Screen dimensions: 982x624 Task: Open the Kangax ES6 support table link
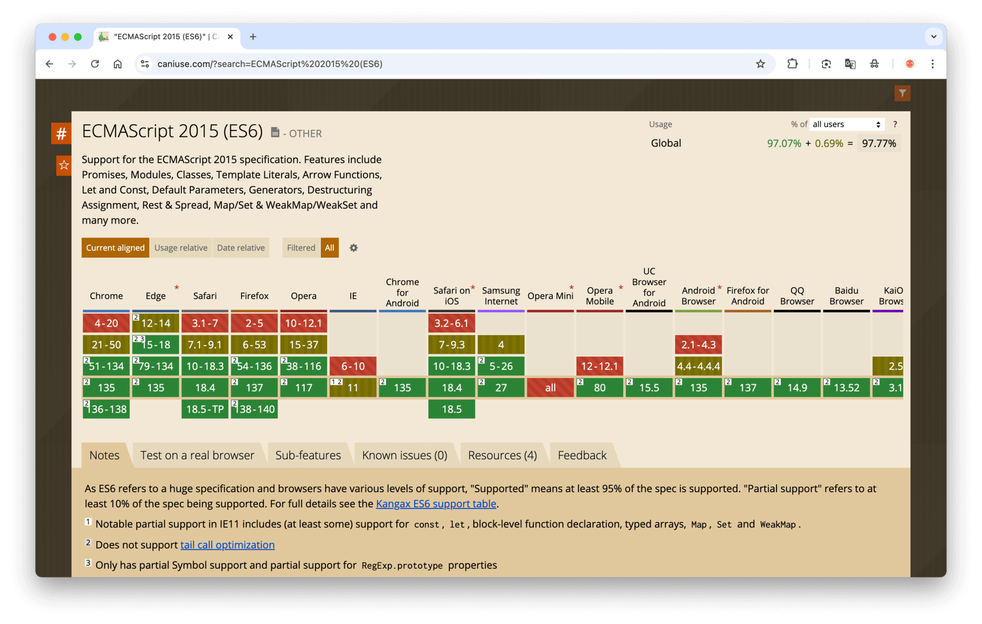(x=436, y=504)
